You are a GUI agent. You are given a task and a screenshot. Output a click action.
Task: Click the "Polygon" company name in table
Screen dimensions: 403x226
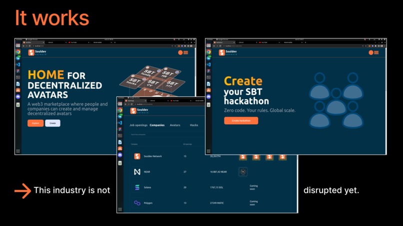click(x=148, y=203)
